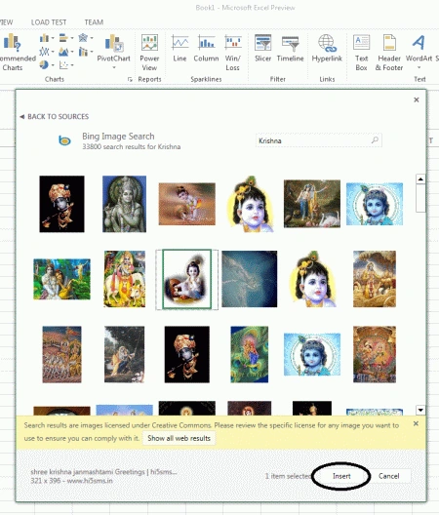Screen dimensions: 439x515
Task: Select third-row Krishna in forest painting
Action: 124,354
